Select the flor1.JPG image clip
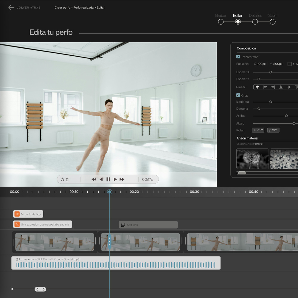The height and width of the screenshot is (298, 298). (148, 225)
